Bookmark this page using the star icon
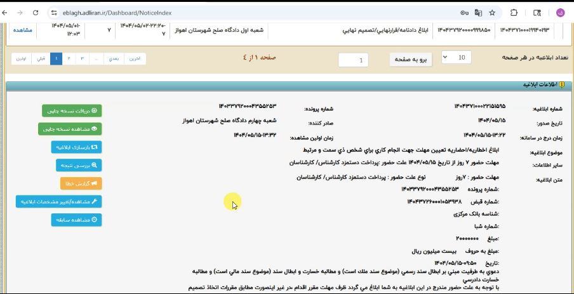Viewport: 574px width, 294px height. 492,13
